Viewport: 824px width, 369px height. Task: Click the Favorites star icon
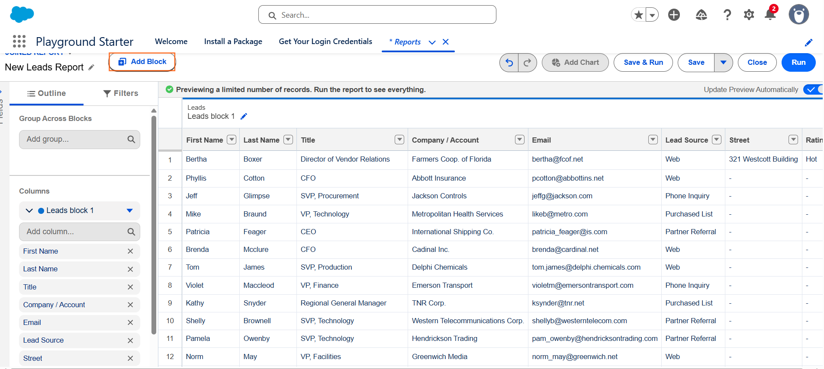638,15
